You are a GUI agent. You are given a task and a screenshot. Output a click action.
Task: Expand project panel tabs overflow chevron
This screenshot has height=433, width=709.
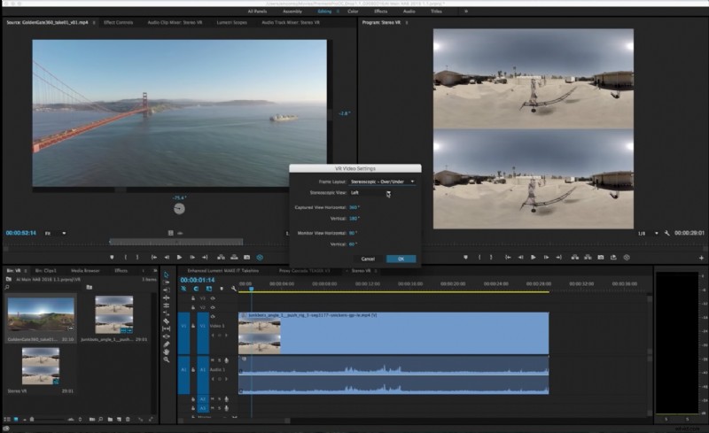155,271
